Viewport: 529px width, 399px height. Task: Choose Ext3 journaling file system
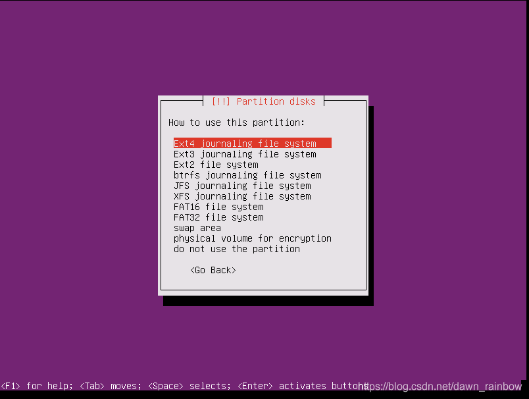click(x=245, y=154)
